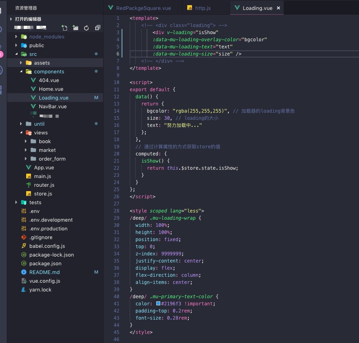The image size is (359, 343).
Task: Collapse the views folder
Action: 21,132
